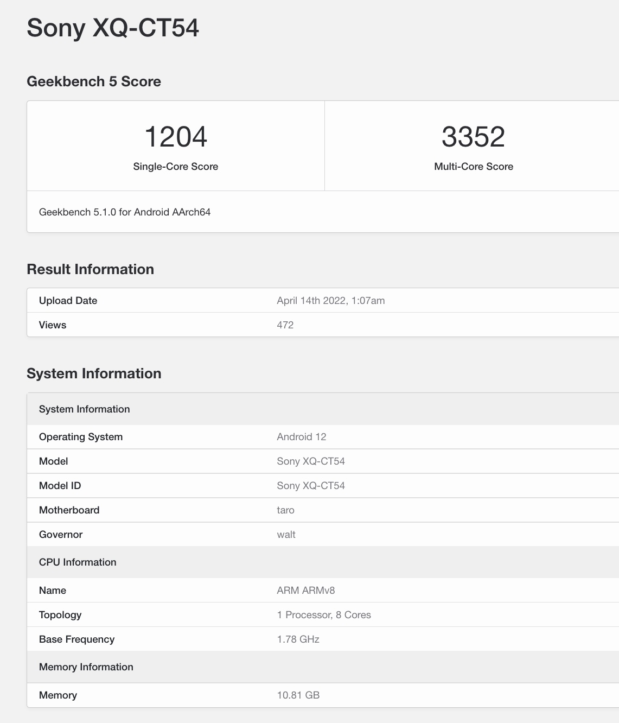The height and width of the screenshot is (723, 619).
Task: Select the 1204 single-core score value
Action: tap(176, 137)
